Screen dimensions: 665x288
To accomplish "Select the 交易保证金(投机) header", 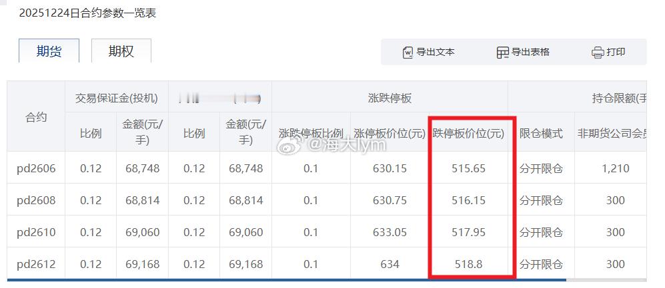I will (x=117, y=98).
